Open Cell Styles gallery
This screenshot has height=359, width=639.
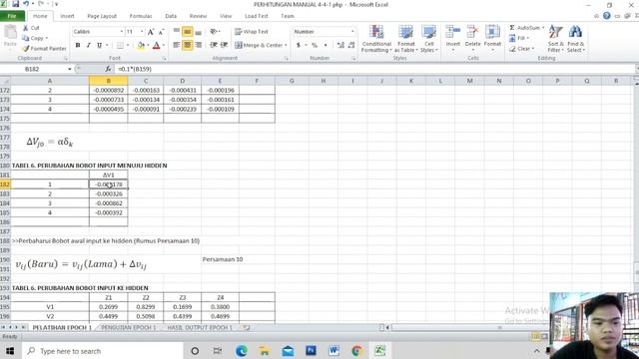(428, 38)
